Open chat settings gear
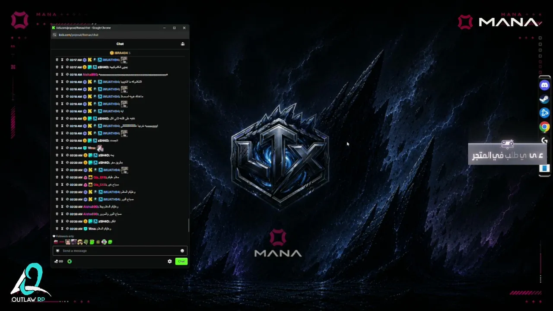This screenshot has height=311, width=553. coord(170,261)
